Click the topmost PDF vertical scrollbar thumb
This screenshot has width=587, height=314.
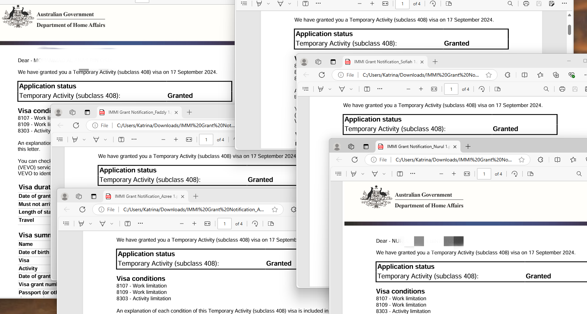pyautogui.click(x=569, y=30)
